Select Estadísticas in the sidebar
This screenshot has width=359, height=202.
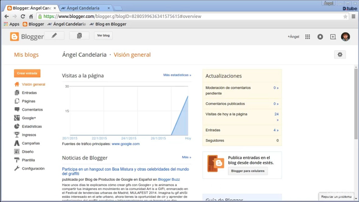[x=32, y=126]
